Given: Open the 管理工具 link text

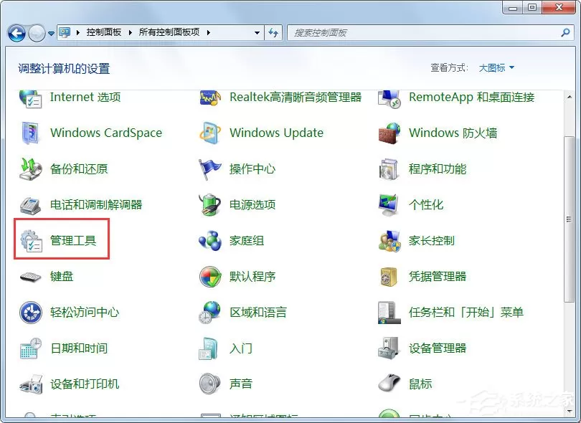Looking at the screenshot, I should (73, 241).
